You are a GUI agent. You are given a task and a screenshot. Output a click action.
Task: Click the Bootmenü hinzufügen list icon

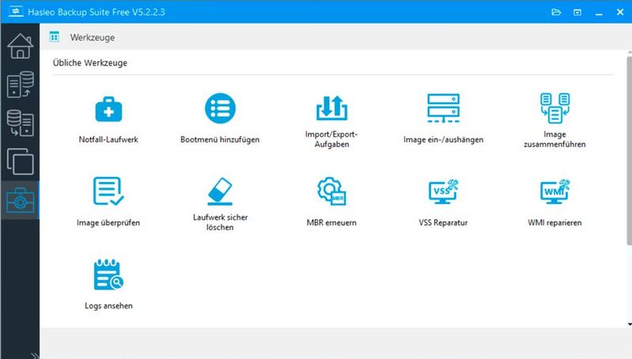click(220, 108)
